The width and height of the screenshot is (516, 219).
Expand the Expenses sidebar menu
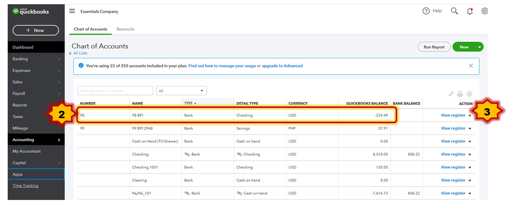point(36,71)
